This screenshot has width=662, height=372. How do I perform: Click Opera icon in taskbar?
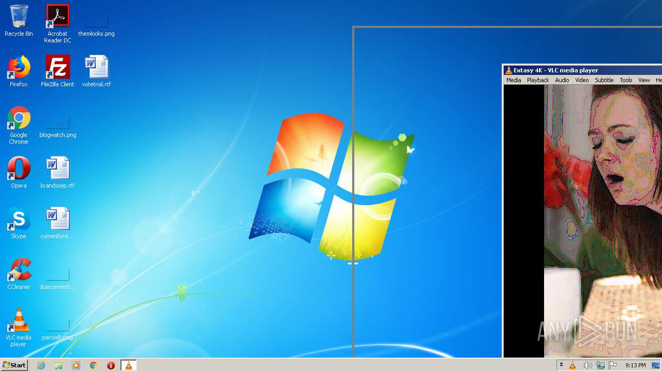[111, 365]
